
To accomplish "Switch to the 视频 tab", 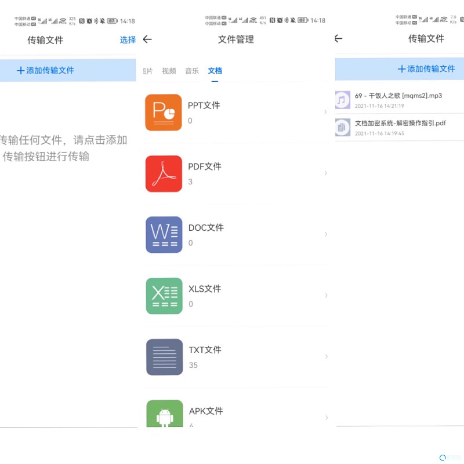I will pyautogui.click(x=169, y=71).
